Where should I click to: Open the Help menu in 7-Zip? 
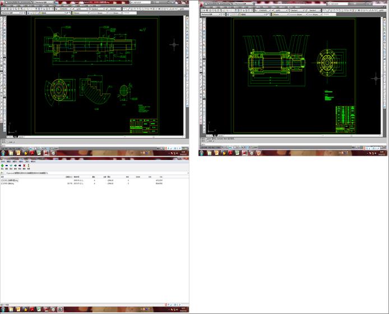point(33,161)
